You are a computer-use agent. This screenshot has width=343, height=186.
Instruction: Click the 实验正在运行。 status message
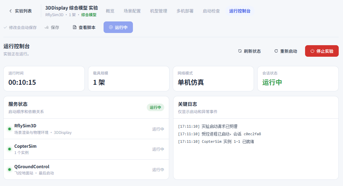point(16,54)
